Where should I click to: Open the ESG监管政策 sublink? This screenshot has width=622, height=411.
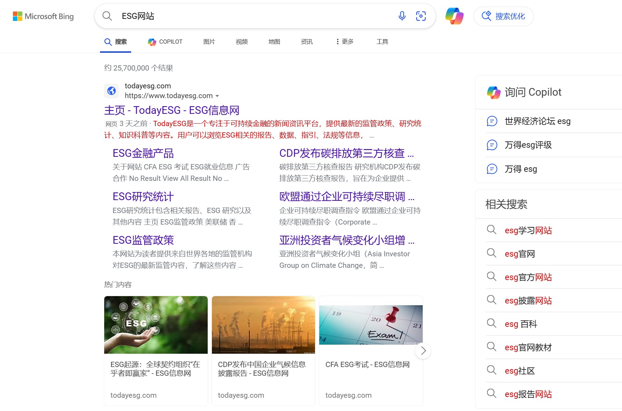tap(143, 240)
